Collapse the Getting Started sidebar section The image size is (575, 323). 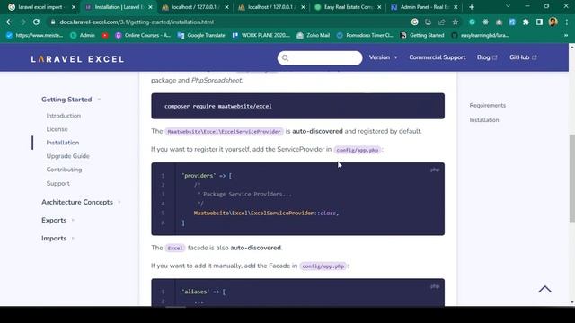tap(71, 100)
